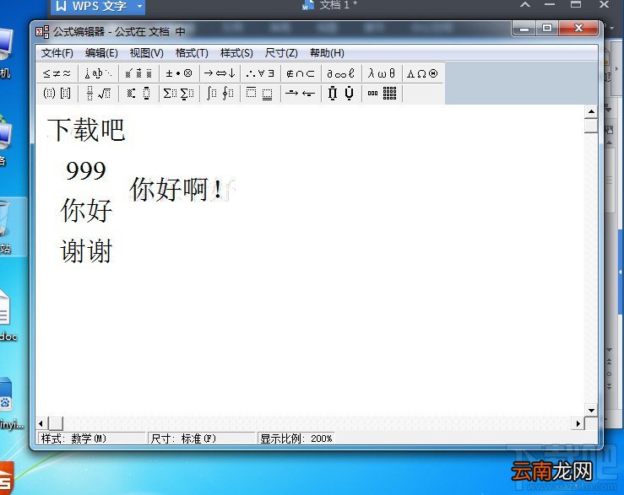This screenshot has width=624, height=495.
Task: Click the horizontal scrollbar left arrow
Action: pyautogui.click(x=41, y=424)
